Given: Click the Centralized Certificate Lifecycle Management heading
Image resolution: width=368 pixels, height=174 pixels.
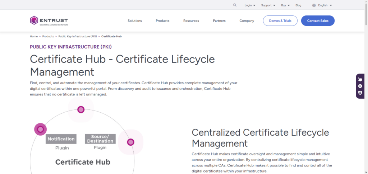Looking at the screenshot, I should coord(260,138).
